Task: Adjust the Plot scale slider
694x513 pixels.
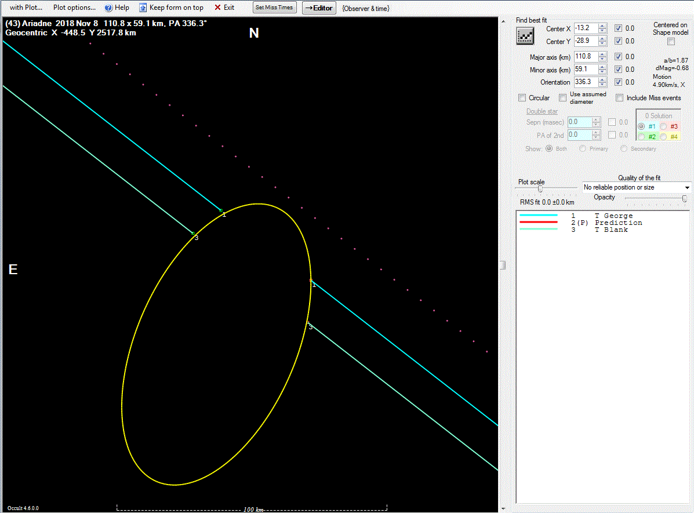Action: [x=540, y=189]
